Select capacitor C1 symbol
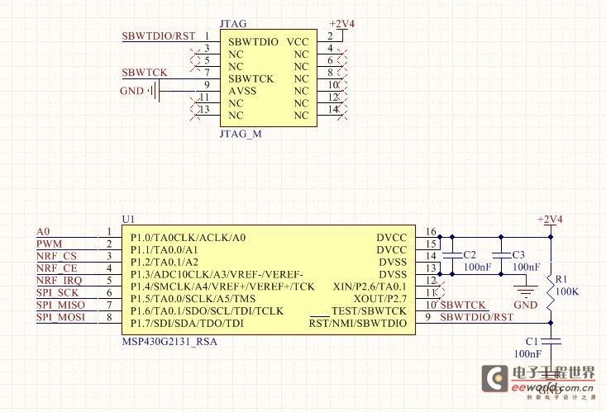 [551, 341]
